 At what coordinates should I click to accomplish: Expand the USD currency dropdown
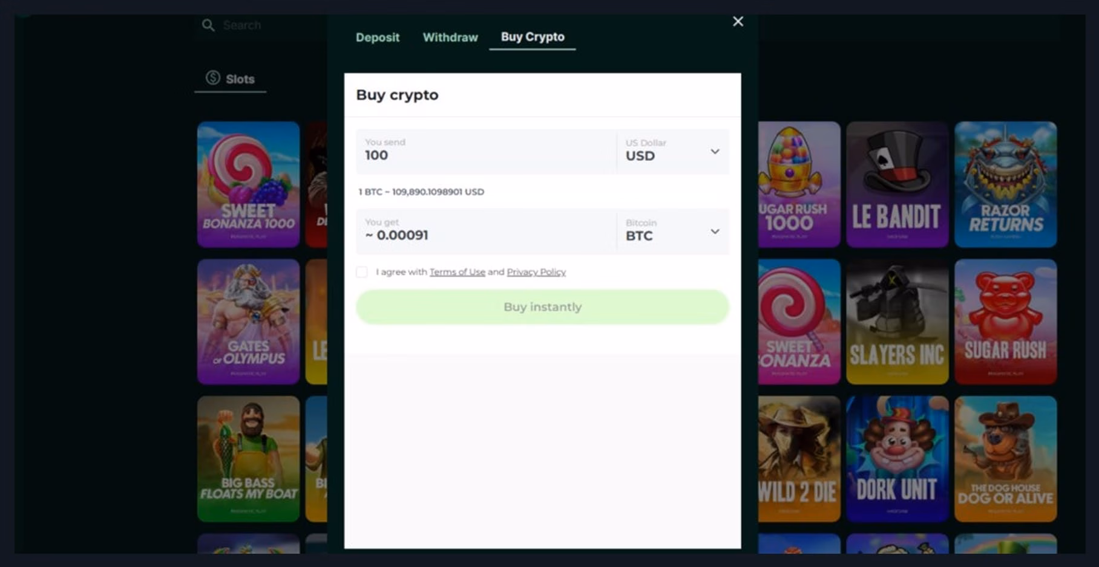click(x=714, y=152)
